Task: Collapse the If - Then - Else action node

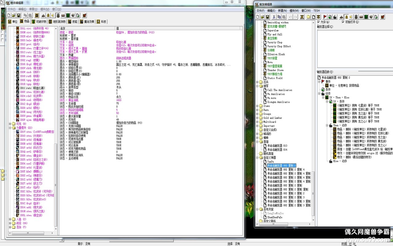Action: point(323,97)
